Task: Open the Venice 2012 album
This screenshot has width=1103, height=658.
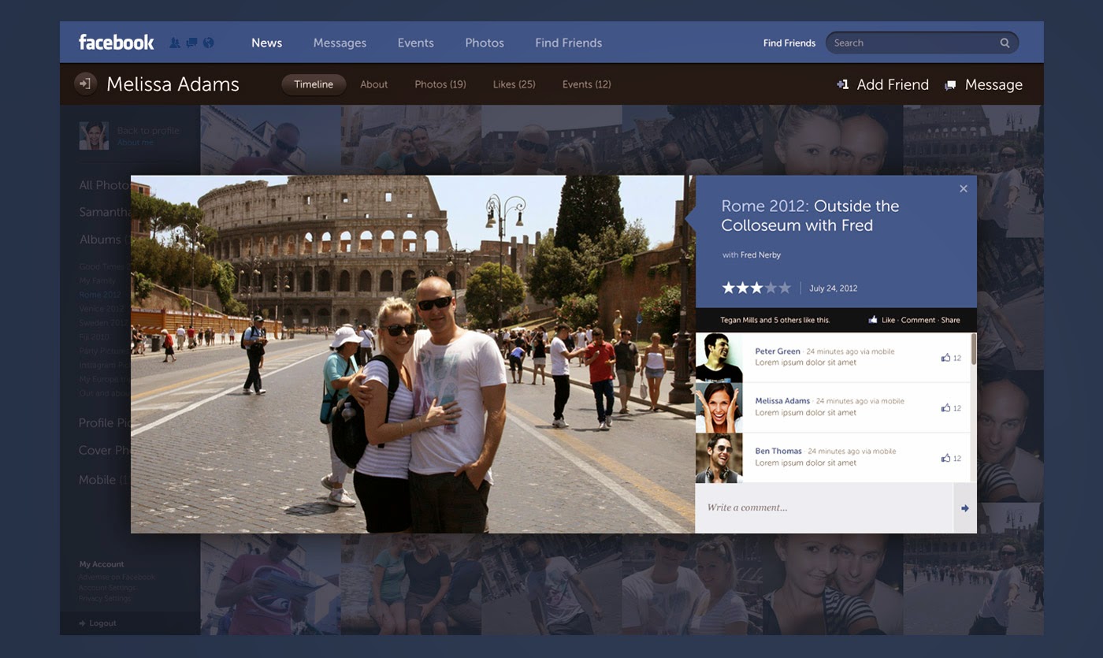Action: pos(102,309)
